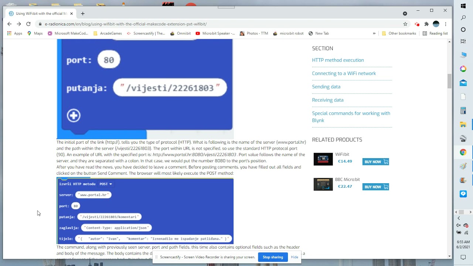473x266 pixels.
Task: Open the Microsoft MakeCode bookmark
Action: pyautogui.click(x=68, y=33)
